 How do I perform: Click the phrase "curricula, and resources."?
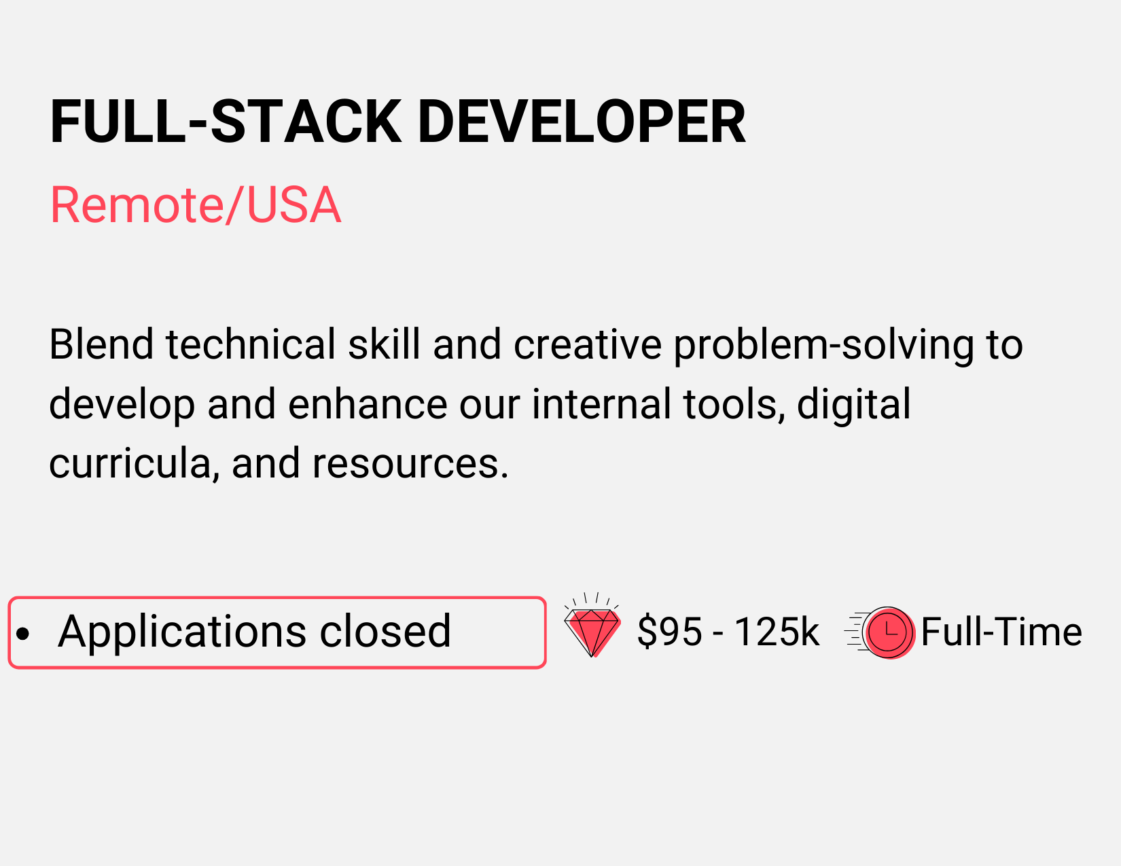tap(279, 464)
